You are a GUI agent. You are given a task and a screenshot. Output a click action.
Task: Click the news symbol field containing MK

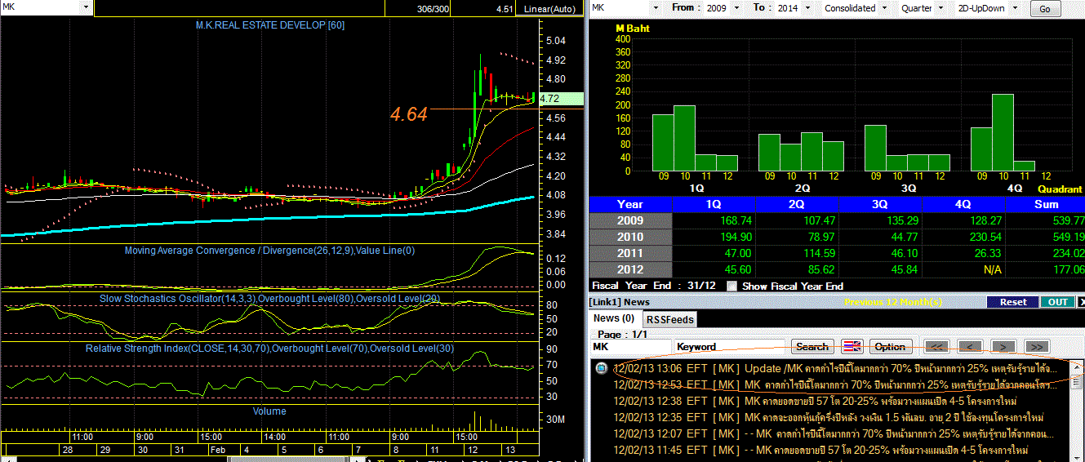tap(630, 347)
